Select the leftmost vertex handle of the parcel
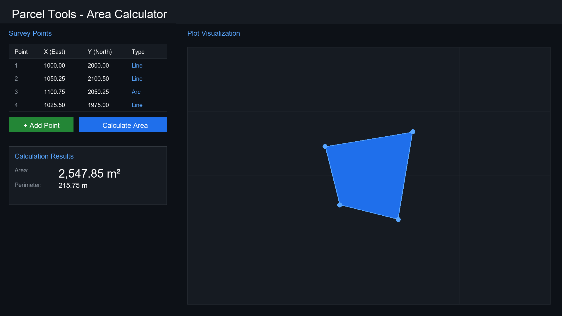This screenshot has height=316, width=562. [325, 147]
